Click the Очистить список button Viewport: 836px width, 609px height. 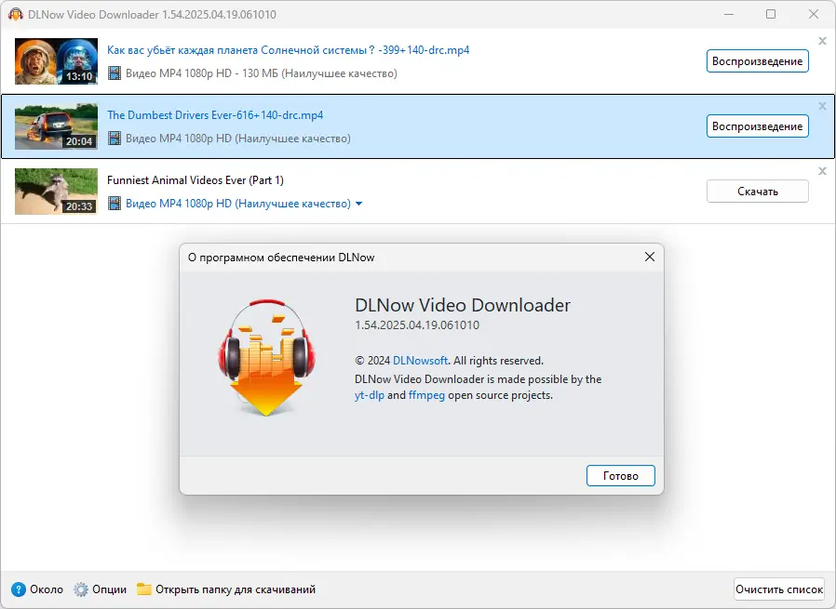[x=779, y=589]
